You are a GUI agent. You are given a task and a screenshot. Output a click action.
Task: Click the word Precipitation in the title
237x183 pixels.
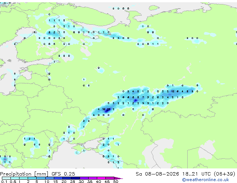pos(16,174)
